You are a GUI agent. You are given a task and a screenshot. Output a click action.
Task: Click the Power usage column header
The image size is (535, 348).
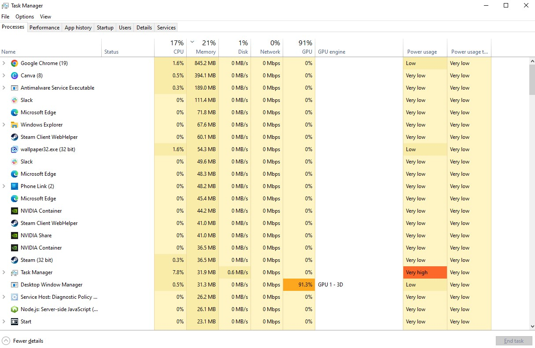425,47
